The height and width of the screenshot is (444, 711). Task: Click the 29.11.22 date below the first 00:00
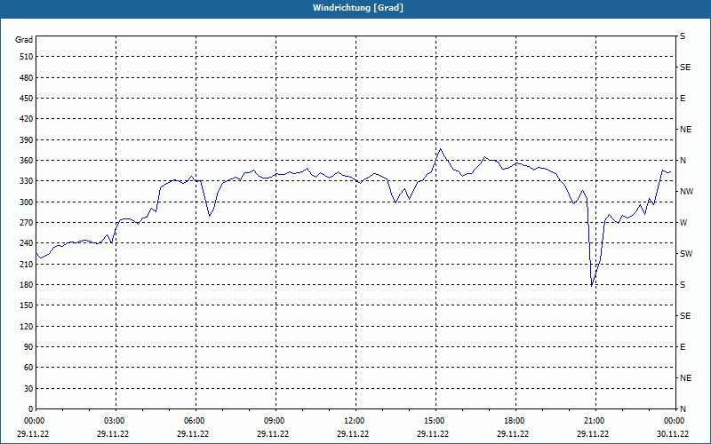(33, 434)
